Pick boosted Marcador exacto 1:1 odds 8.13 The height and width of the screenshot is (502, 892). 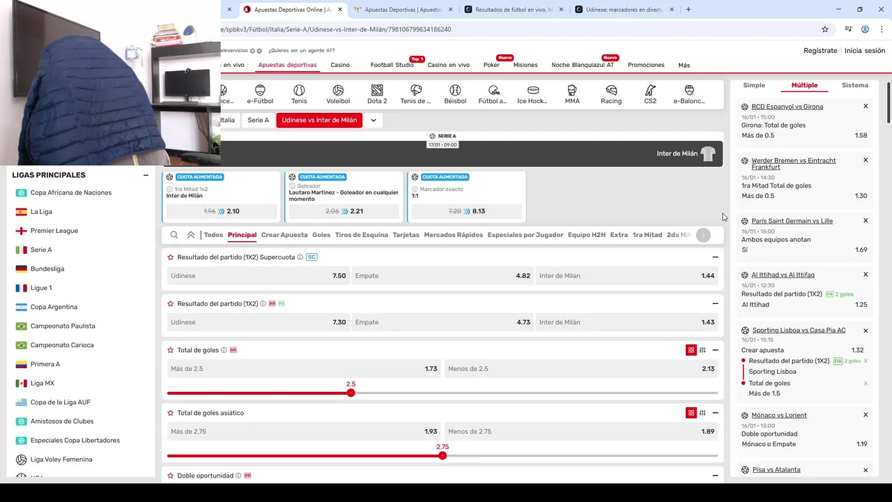466,211
